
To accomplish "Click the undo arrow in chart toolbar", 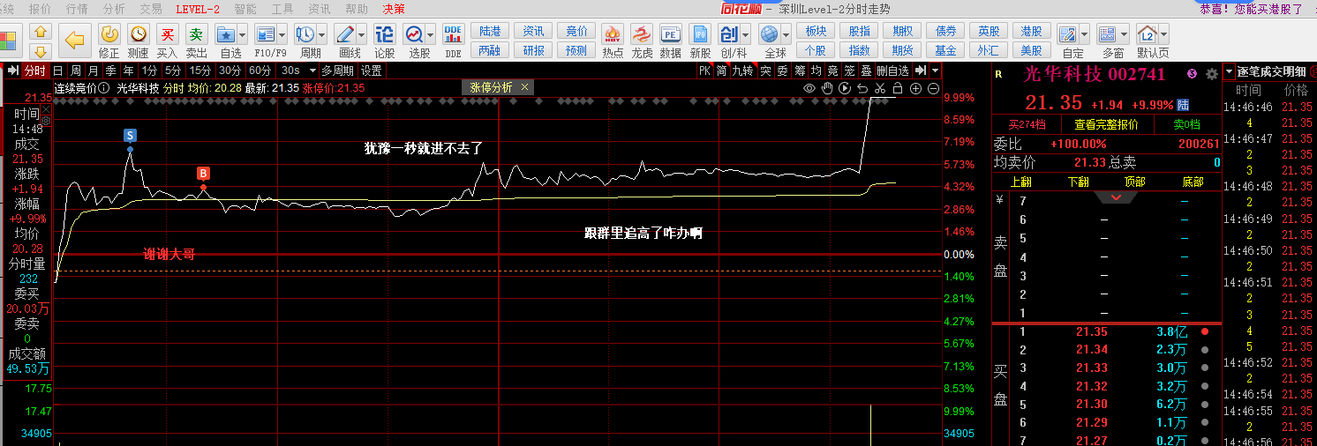I will 862,88.
